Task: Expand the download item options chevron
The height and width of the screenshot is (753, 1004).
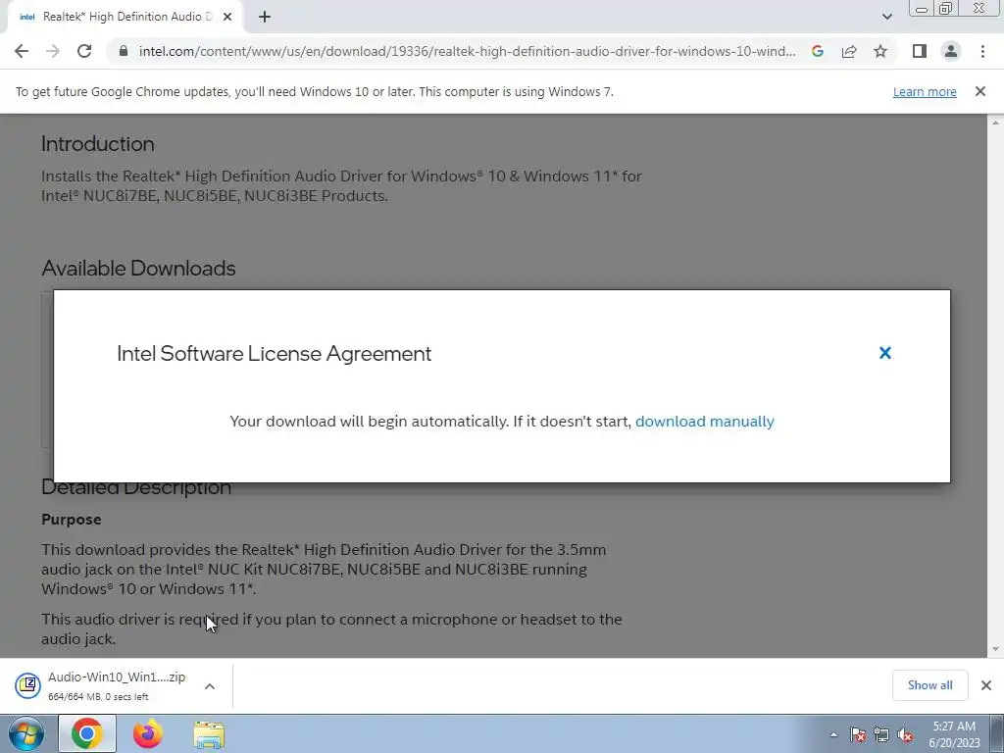Action: [x=210, y=686]
